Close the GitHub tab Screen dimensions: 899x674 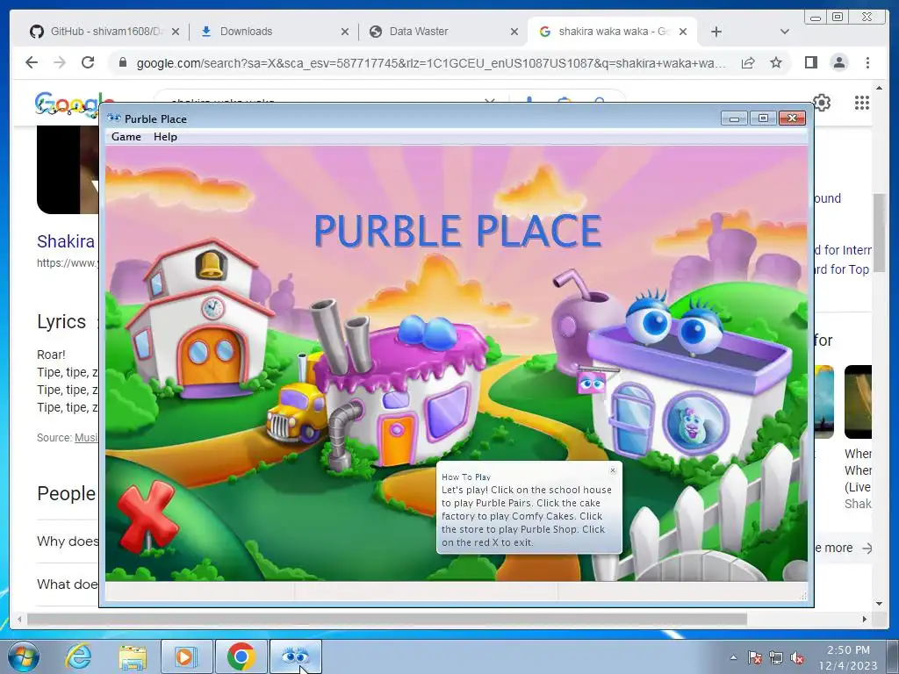[x=176, y=32]
